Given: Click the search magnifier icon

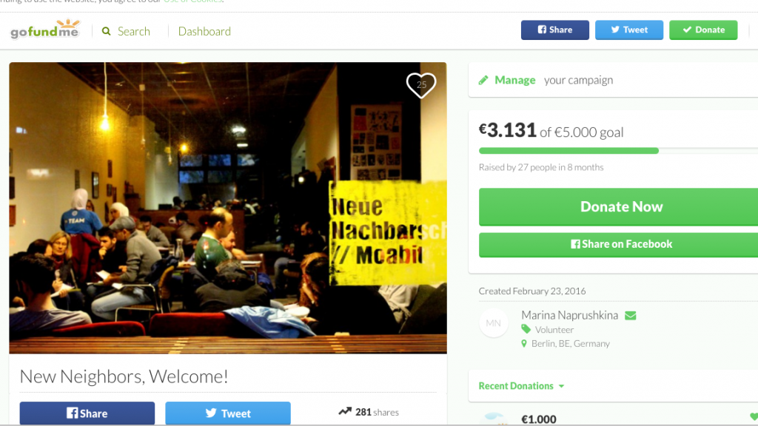Looking at the screenshot, I should click(x=107, y=31).
